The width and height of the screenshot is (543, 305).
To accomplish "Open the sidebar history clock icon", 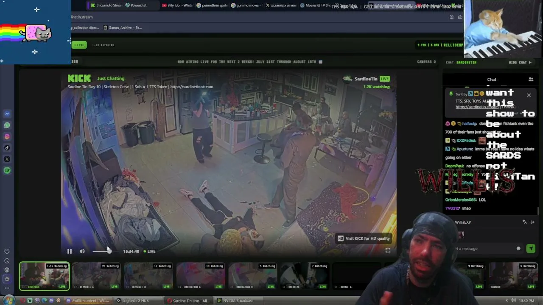I will (x=7, y=261).
